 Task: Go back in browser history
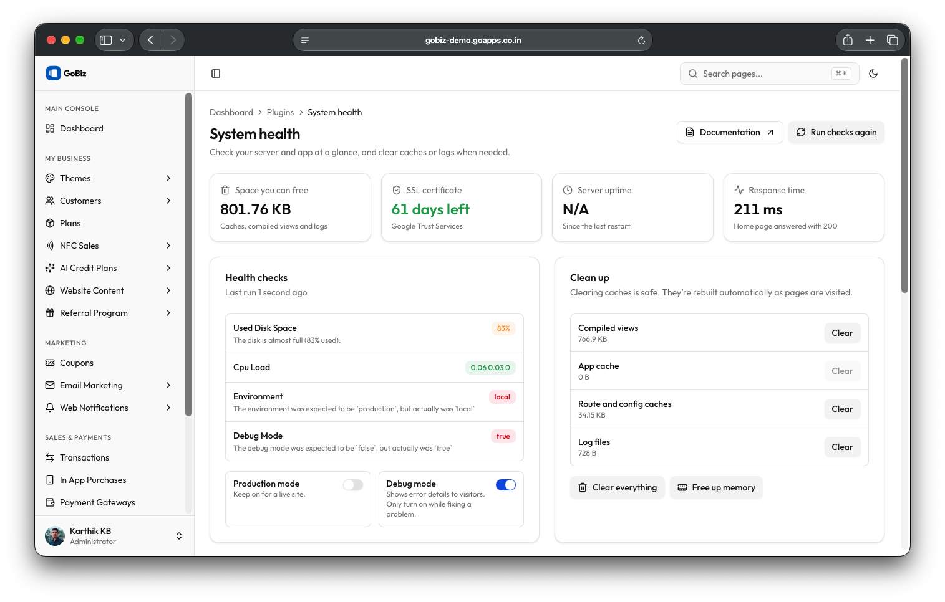[150, 40]
